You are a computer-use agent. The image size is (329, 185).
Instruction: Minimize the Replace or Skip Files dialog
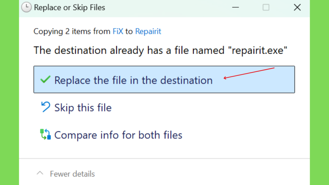[236, 7]
